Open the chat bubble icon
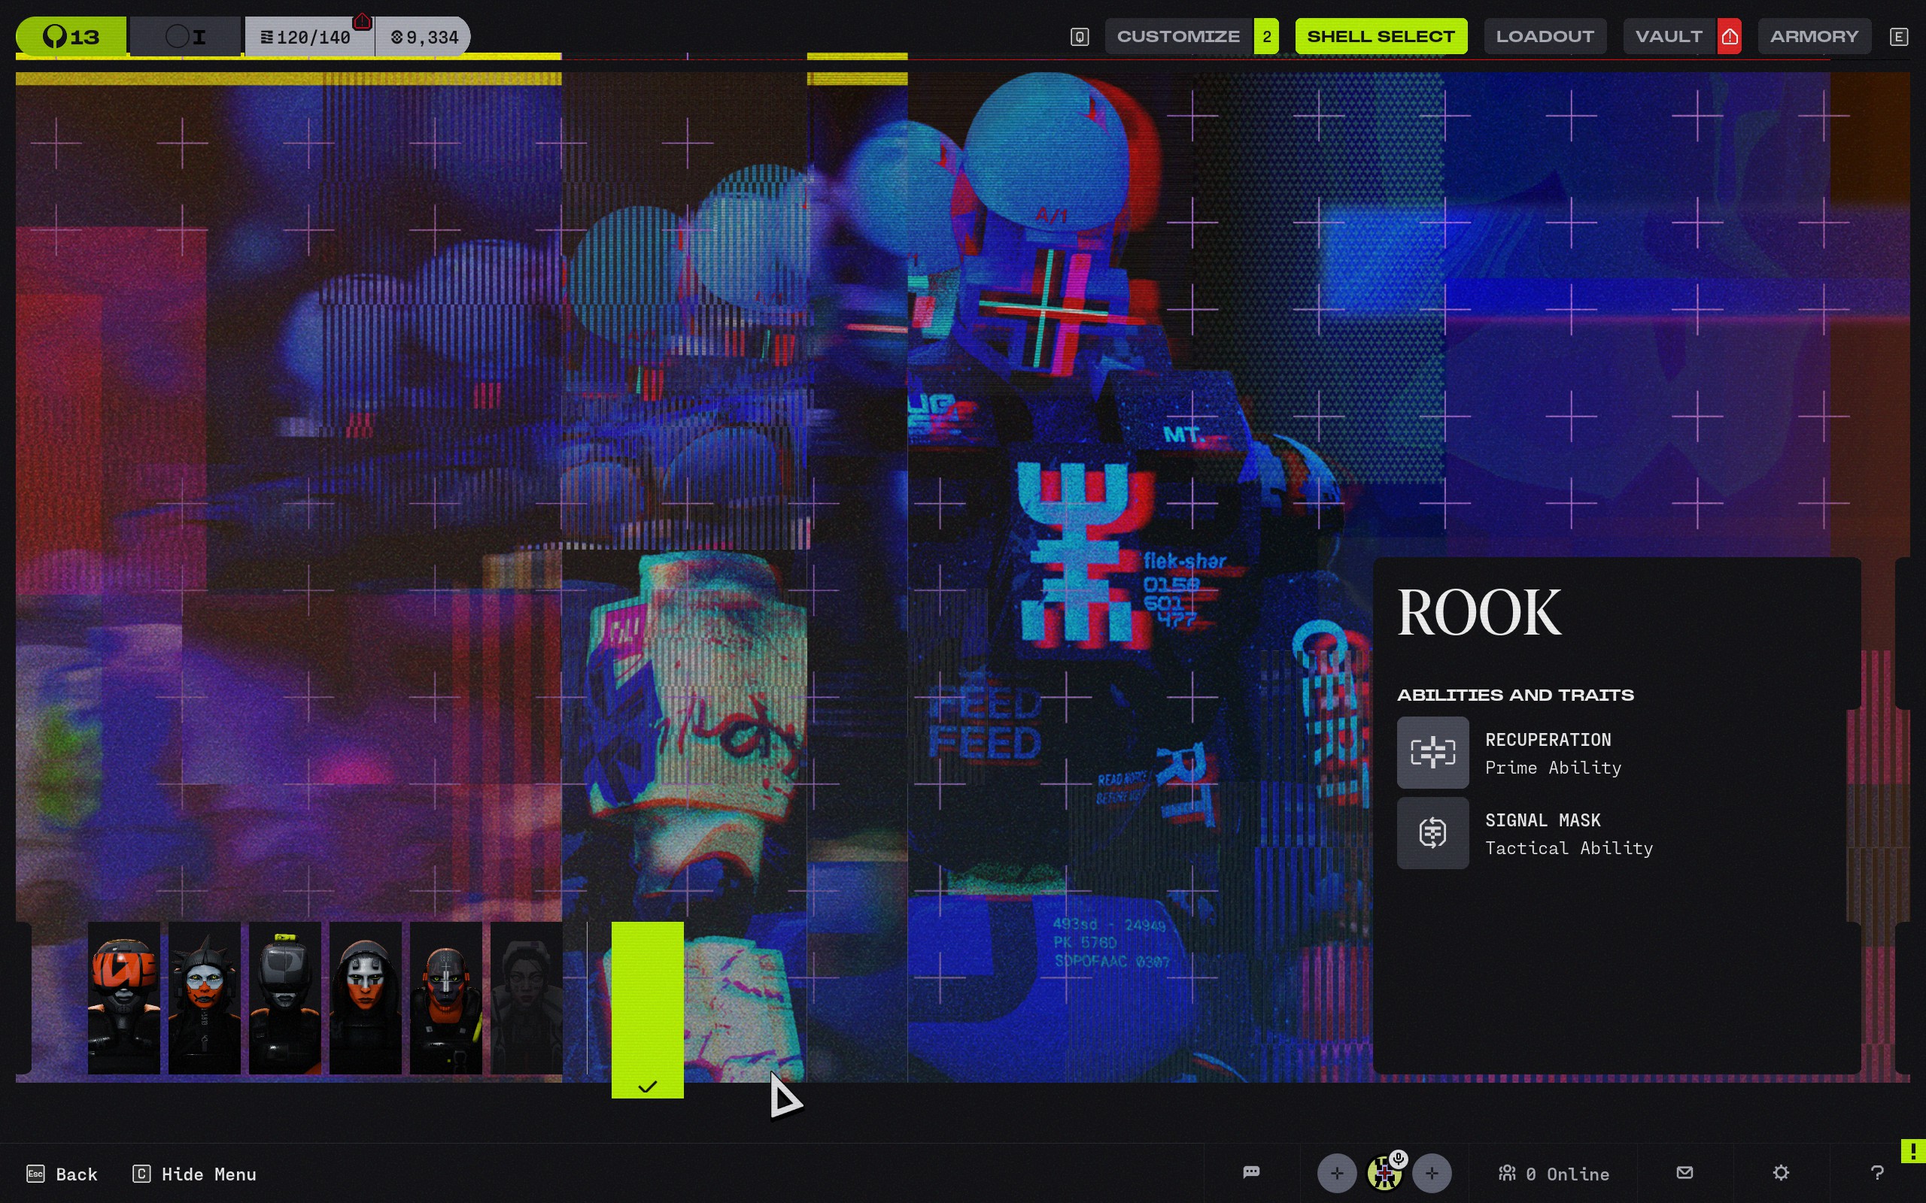1926x1203 pixels. [1251, 1173]
